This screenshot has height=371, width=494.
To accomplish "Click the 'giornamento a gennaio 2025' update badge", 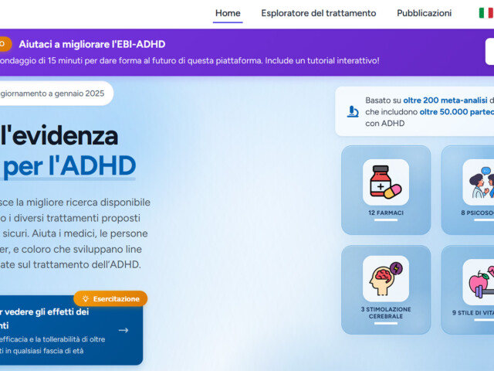I will [x=56, y=94].
